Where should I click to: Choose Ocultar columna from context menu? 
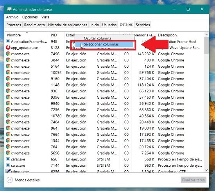[97, 38]
